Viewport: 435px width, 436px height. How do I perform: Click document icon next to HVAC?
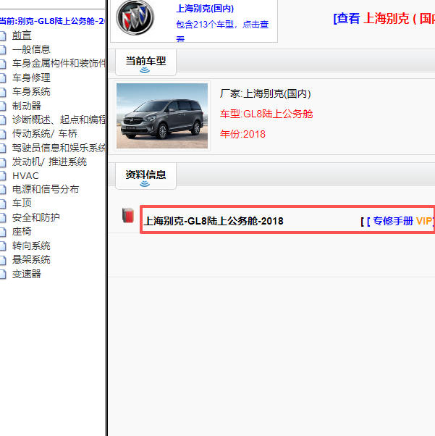[x=3, y=176]
